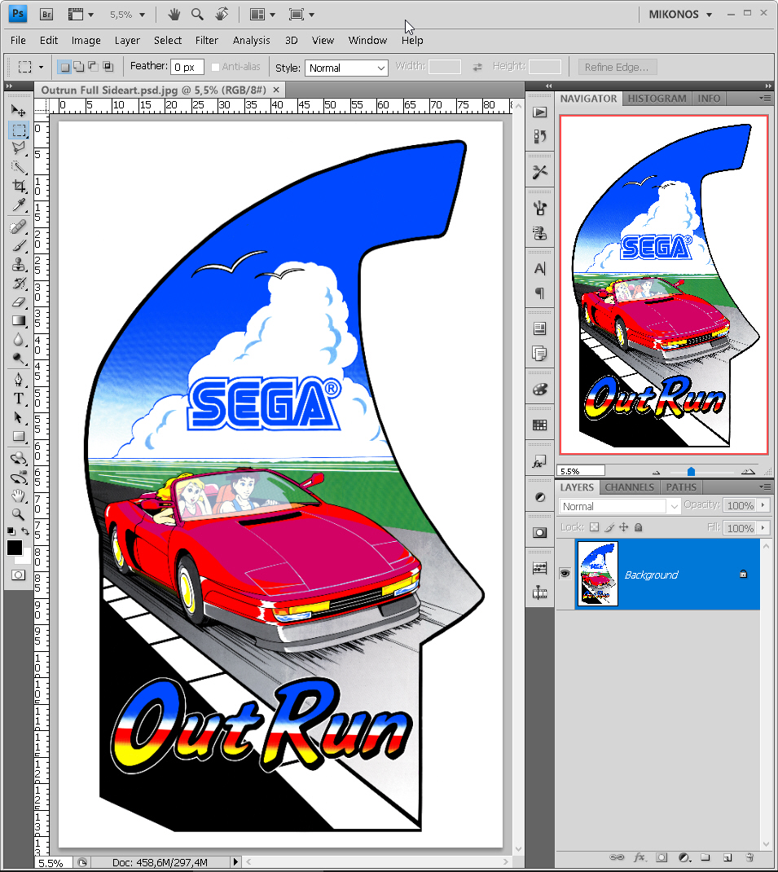Toggle lock transparent pixels

tap(595, 527)
